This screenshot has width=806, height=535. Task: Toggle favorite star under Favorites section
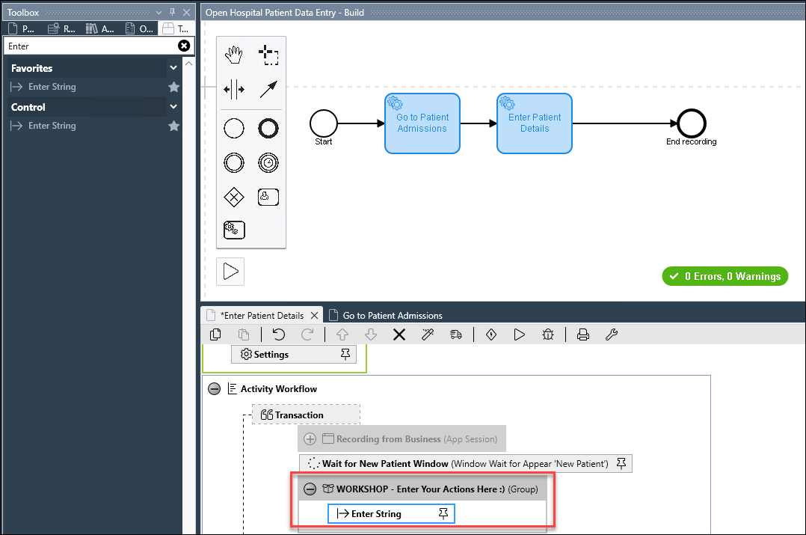[174, 87]
